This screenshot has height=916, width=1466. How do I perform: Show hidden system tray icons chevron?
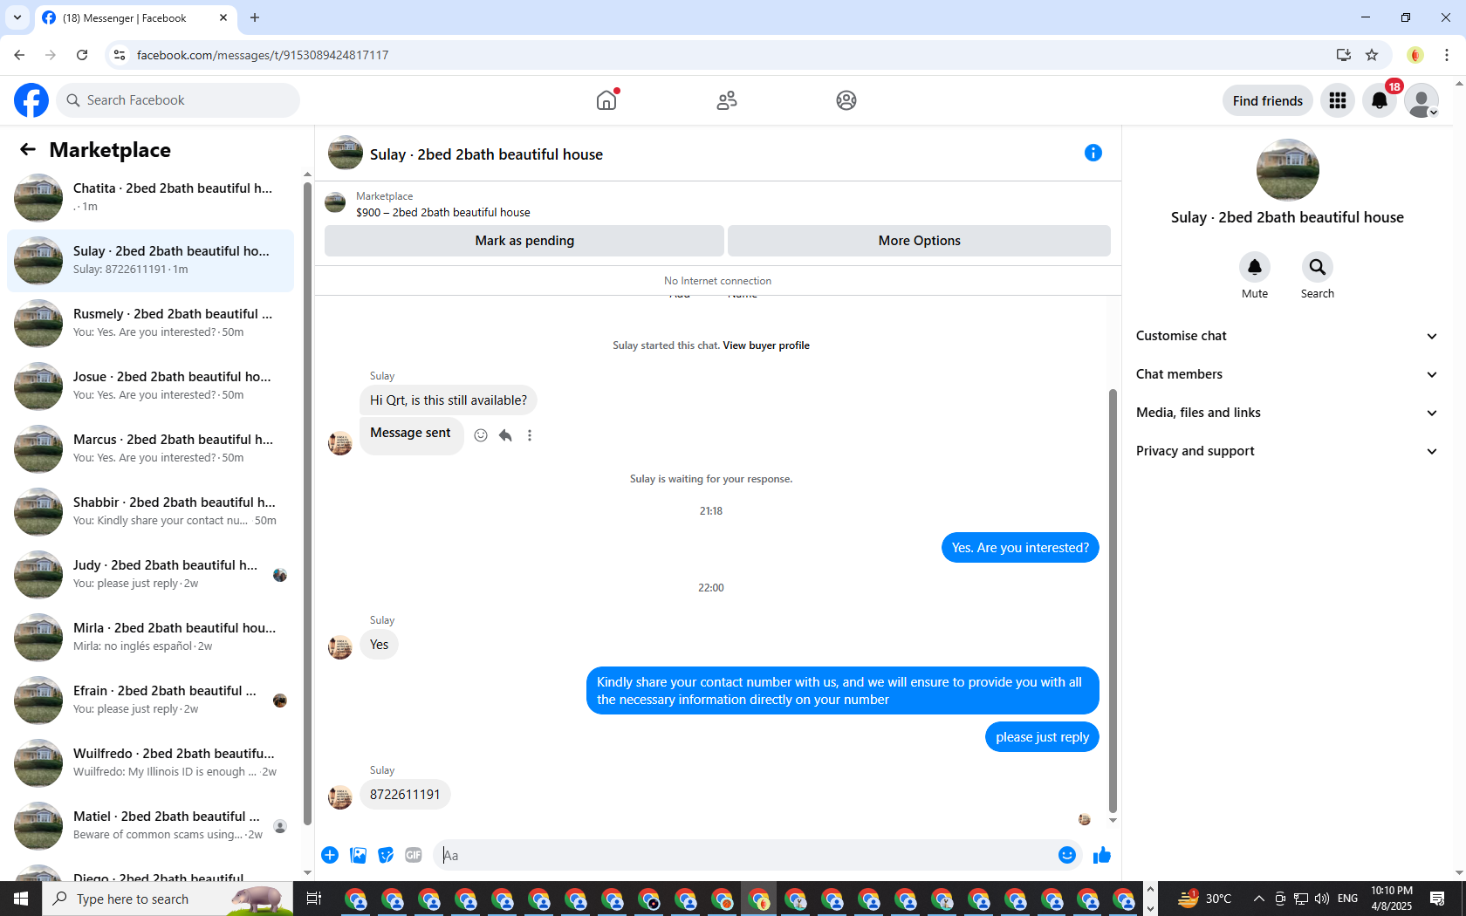(1258, 899)
